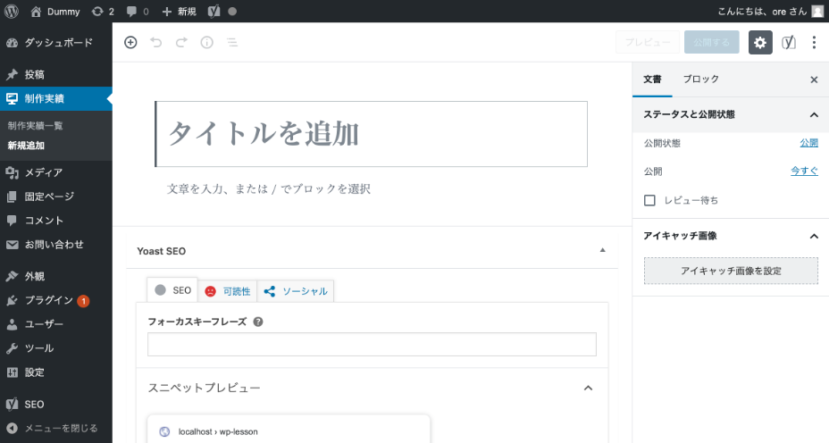Switch to the ブロック tab
This screenshot has height=443, width=829.
click(700, 79)
